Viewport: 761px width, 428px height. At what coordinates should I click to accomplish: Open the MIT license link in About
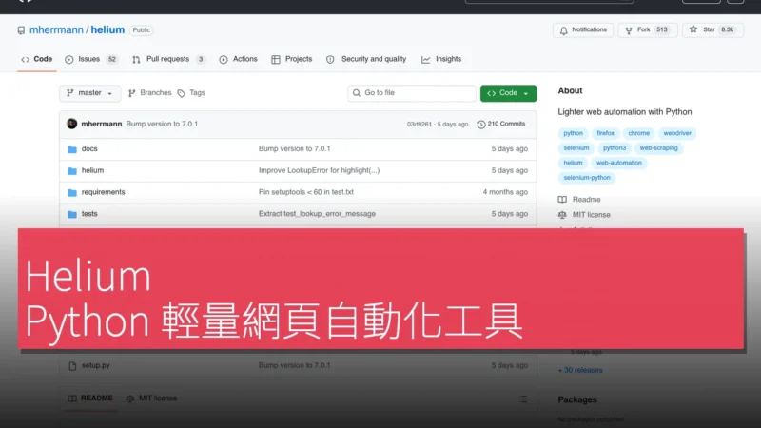click(591, 215)
